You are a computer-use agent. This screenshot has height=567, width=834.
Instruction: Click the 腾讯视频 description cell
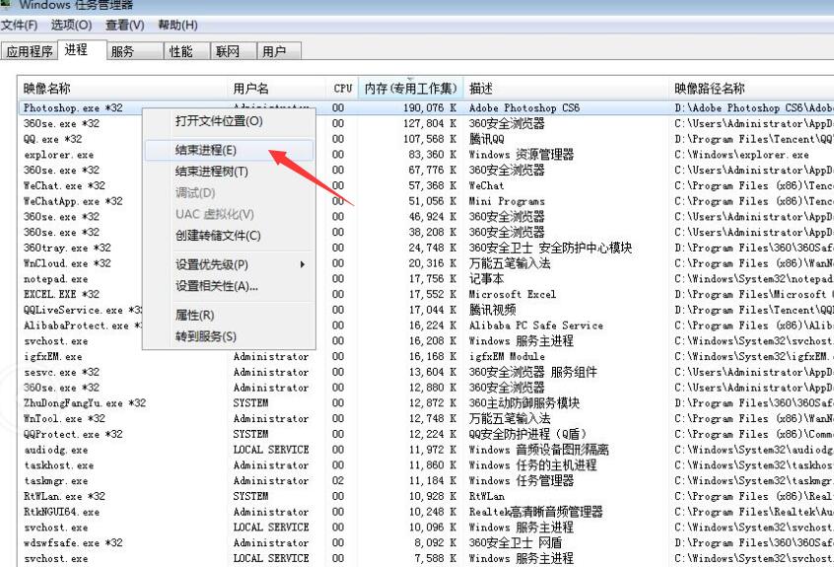point(492,310)
